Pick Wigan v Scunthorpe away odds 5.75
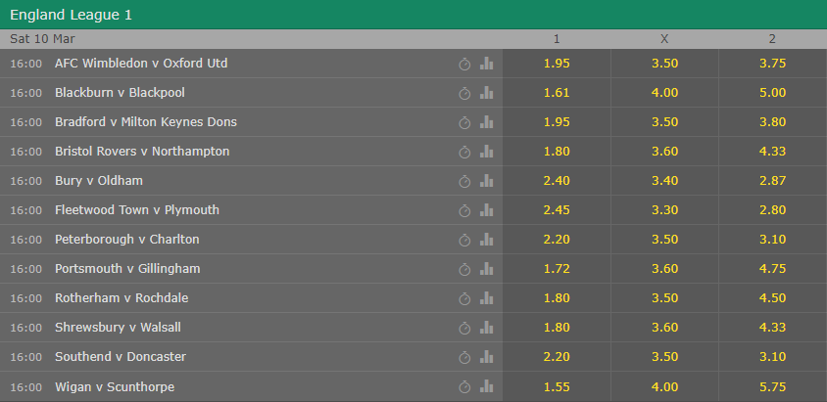 pos(772,387)
